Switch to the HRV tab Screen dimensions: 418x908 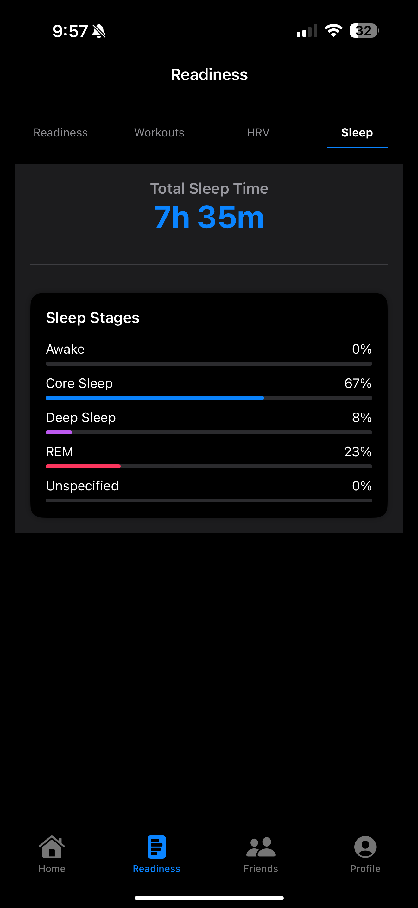click(x=258, y=133)
